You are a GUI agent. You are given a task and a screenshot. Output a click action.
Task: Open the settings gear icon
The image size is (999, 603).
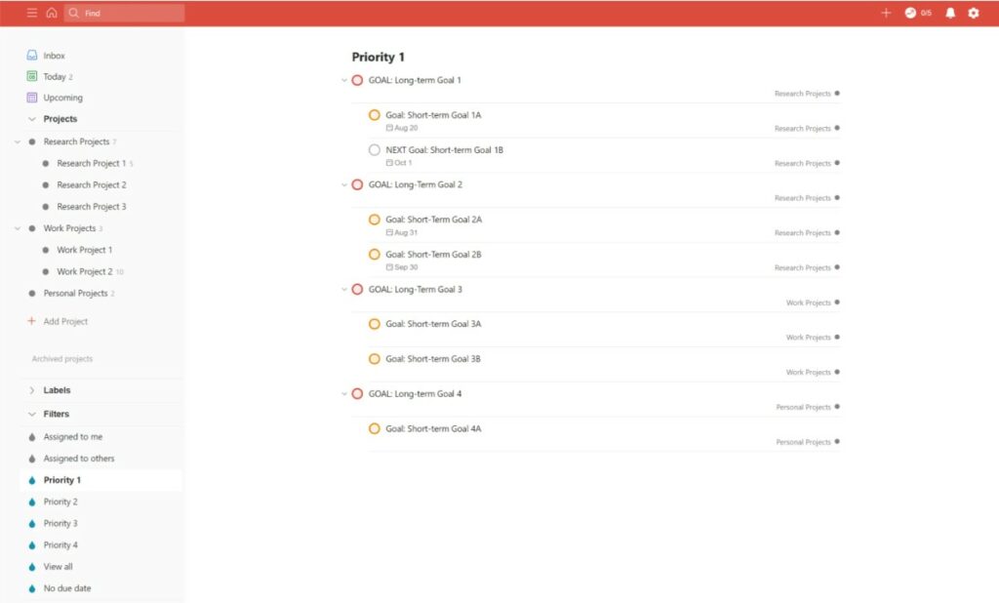[972, 13]
